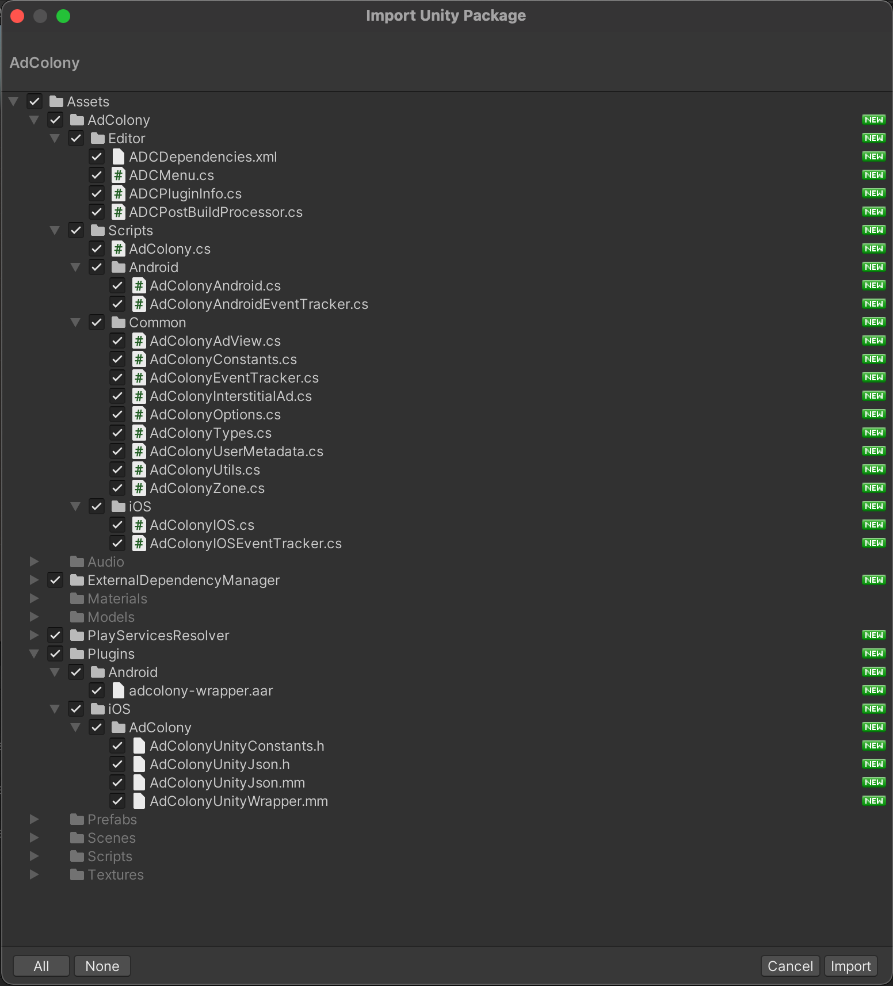Click the Editor folder icon
Screen dimensions: 893x986
98,138
